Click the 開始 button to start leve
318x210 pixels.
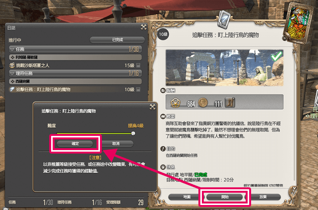coord(225,197)
